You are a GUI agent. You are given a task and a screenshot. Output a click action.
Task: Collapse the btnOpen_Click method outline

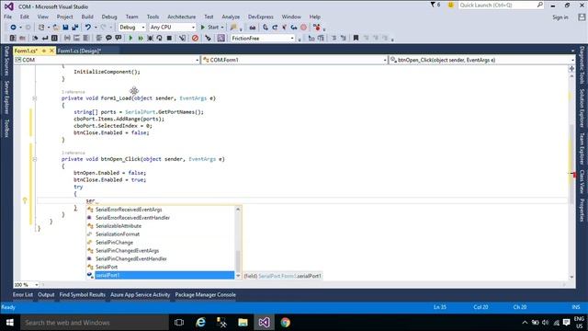tap(35, 159)
